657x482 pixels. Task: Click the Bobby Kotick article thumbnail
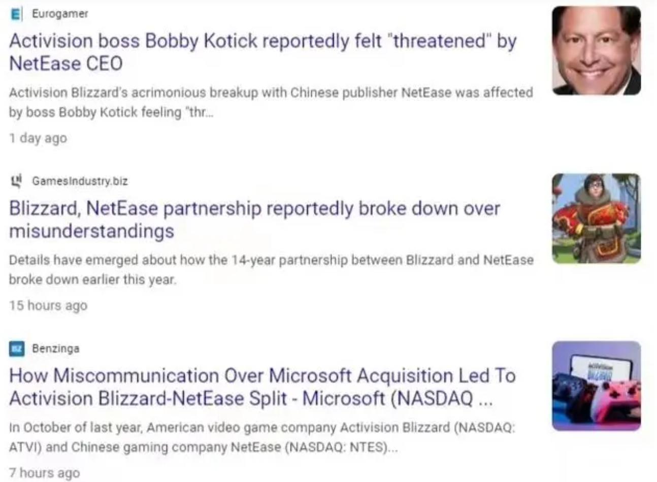click(596, 51)
